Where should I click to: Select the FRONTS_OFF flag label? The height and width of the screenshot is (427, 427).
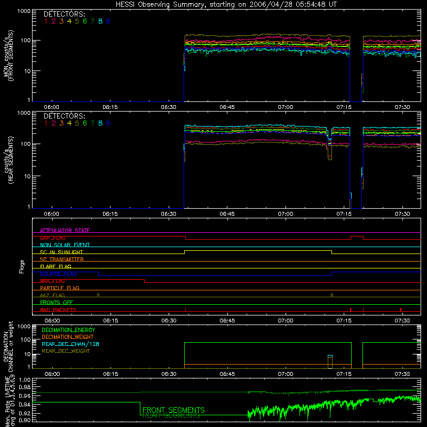pyautogui.click(x=57, y=302)
